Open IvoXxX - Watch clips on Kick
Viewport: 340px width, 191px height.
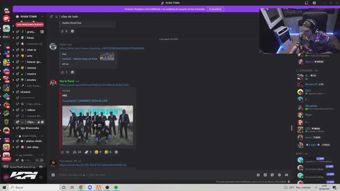click(x=80, y=59)
